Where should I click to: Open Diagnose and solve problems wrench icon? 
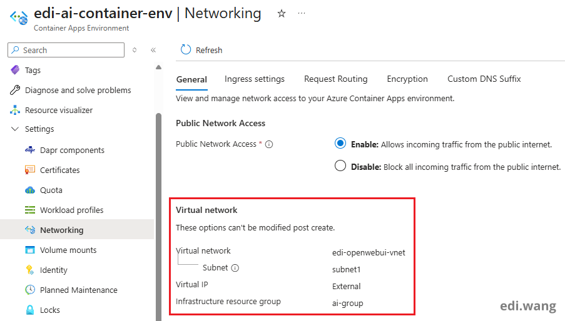point(15,91)
